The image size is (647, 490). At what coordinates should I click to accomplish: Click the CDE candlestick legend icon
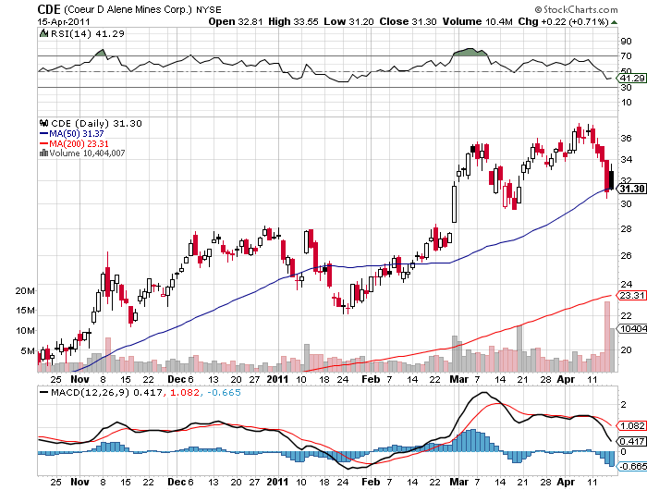pos(43,123)
